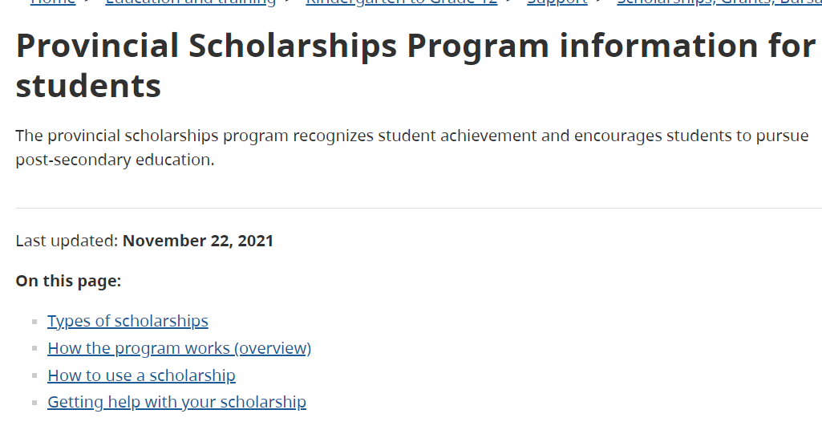
Task: Click the bullet beside Getting help with your scholarship
Action: click(34, 403)
